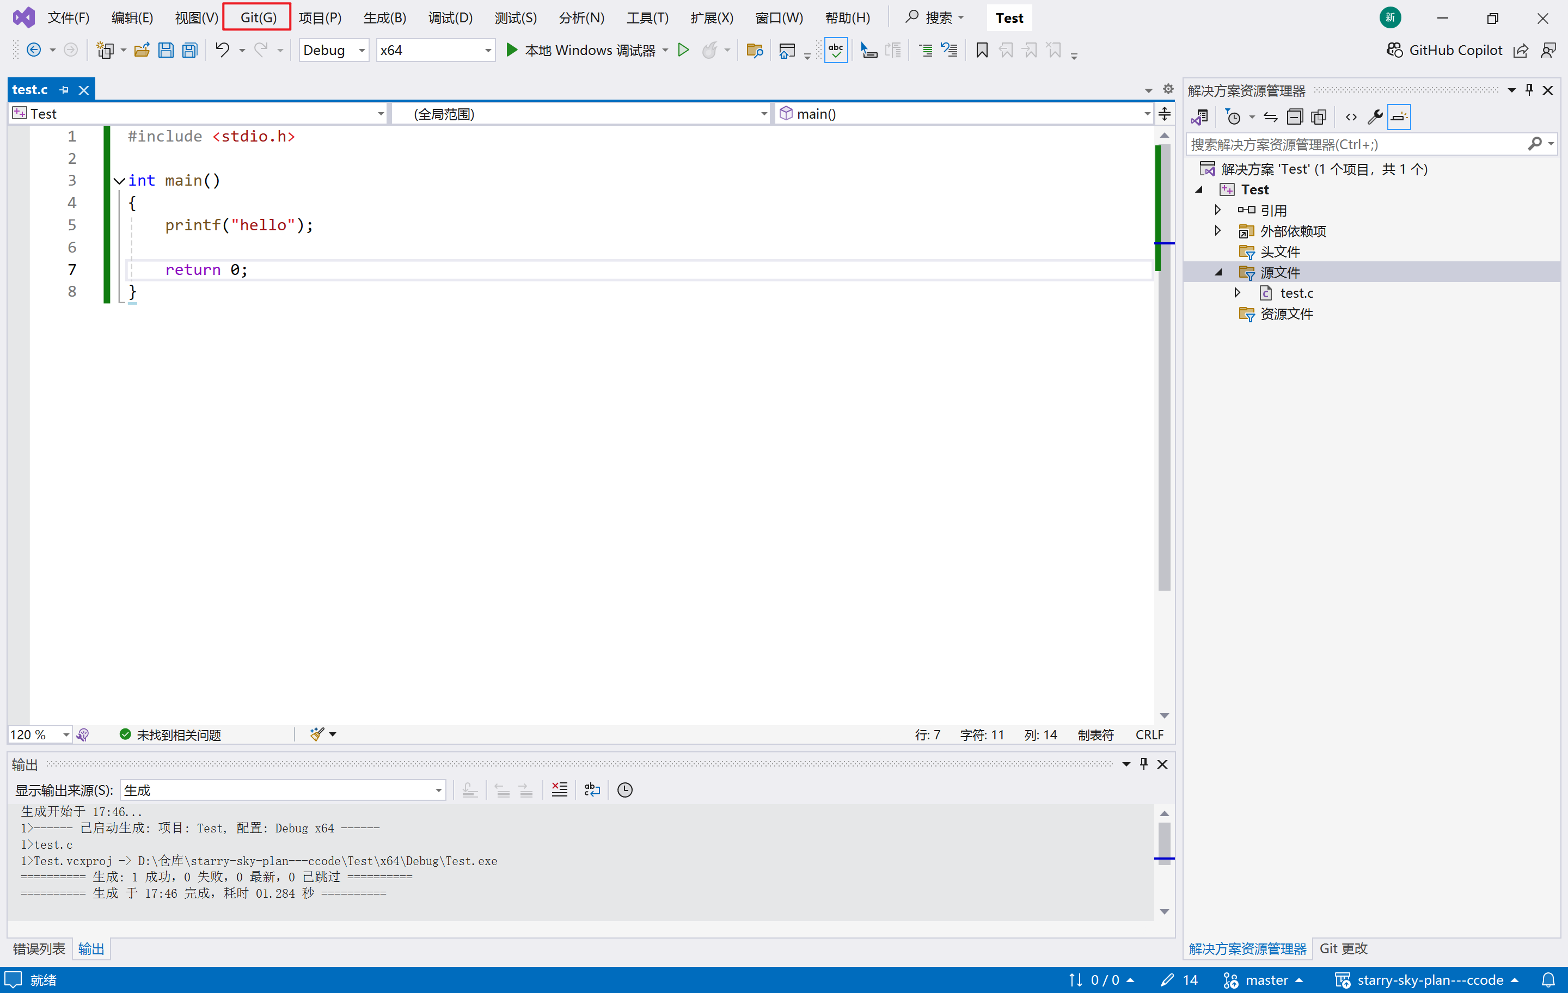The height and width of the screenshot is (993, 1568).
Task: Pin the test.c editor tab
Action: pos(64,89)
